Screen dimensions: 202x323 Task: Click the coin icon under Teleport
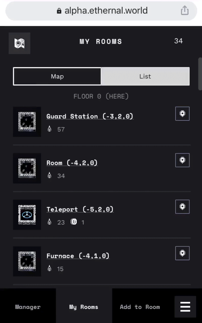click(x=74, y=222)
